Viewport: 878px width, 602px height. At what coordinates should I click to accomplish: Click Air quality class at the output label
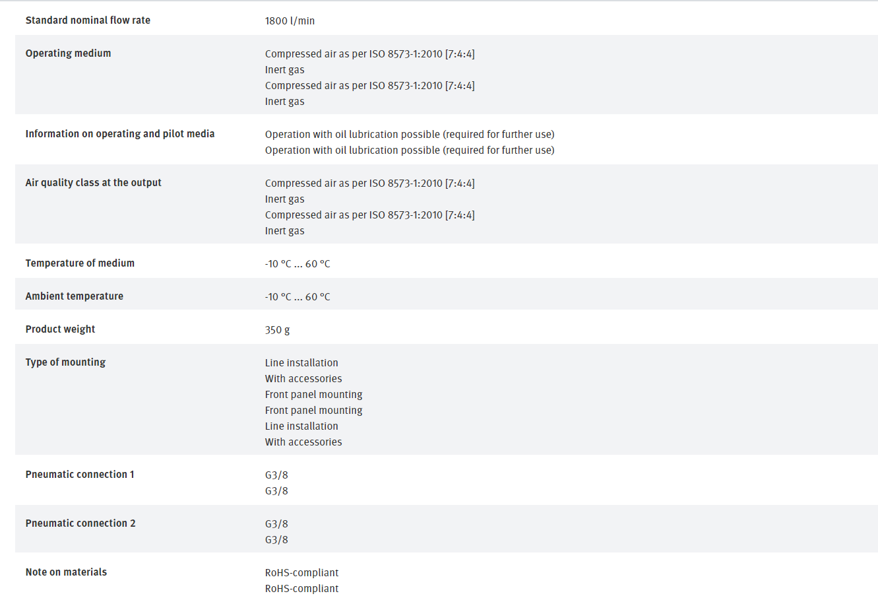click(x=93, y=183)
